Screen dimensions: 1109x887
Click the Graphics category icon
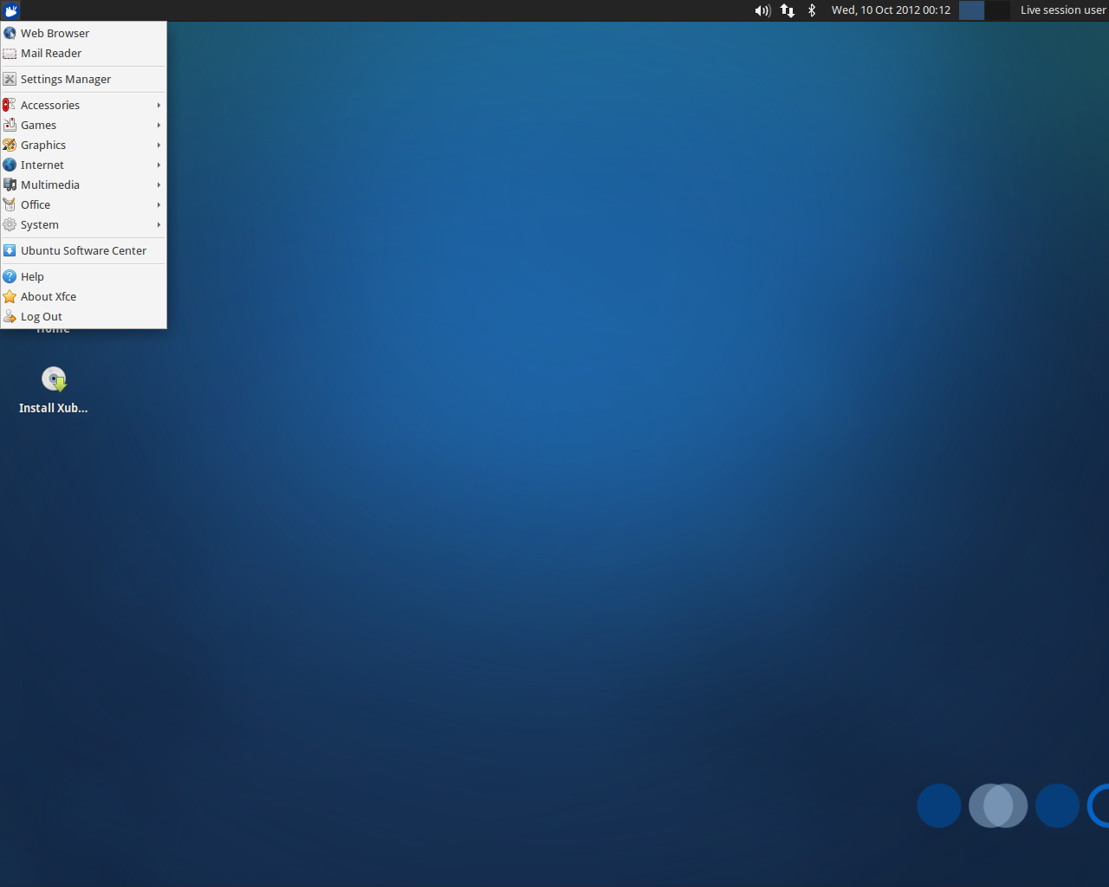(10, 145)
